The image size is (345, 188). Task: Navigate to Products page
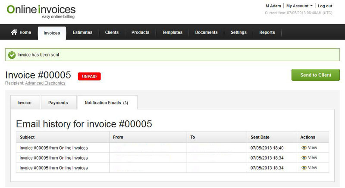click(x=140, y=32)
